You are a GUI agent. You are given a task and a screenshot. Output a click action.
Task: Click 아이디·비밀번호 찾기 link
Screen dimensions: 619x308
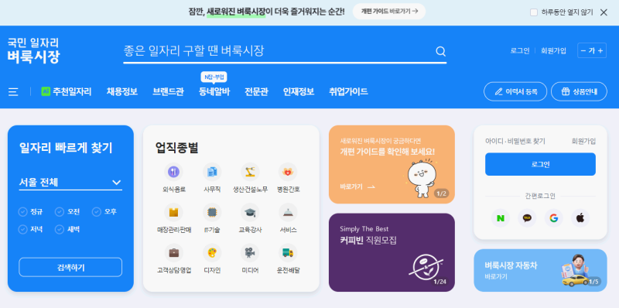coord(515,141)
